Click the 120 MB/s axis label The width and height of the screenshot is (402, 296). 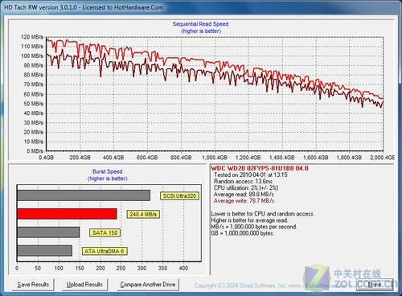[32, 37]
